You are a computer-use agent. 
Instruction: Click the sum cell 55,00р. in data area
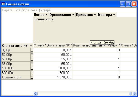[53, 59]
